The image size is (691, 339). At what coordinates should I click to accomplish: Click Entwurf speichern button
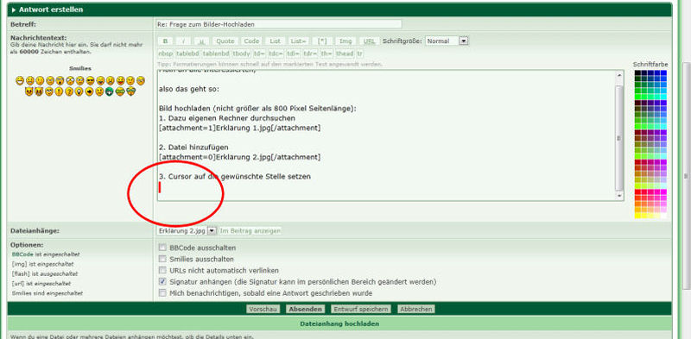tap(361, 309)
